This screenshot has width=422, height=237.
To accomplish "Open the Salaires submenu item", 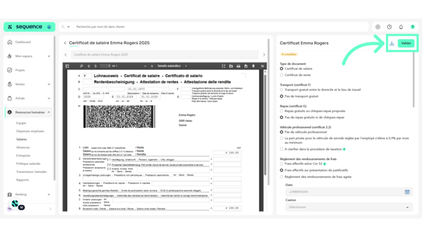I will [21, 139].
